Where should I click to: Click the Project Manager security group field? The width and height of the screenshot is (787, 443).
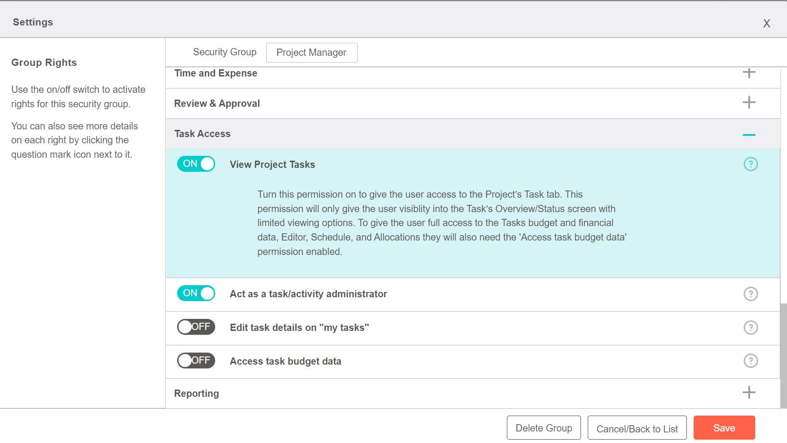coord(312,52)
